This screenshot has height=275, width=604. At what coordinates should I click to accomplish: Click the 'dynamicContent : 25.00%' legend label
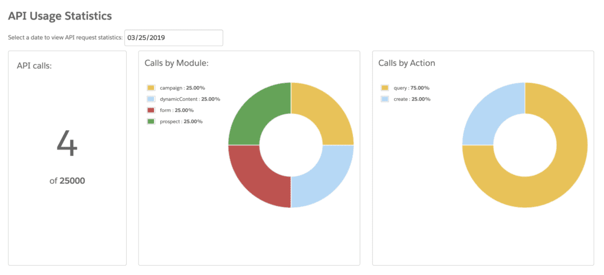click(x=190, y=100)
